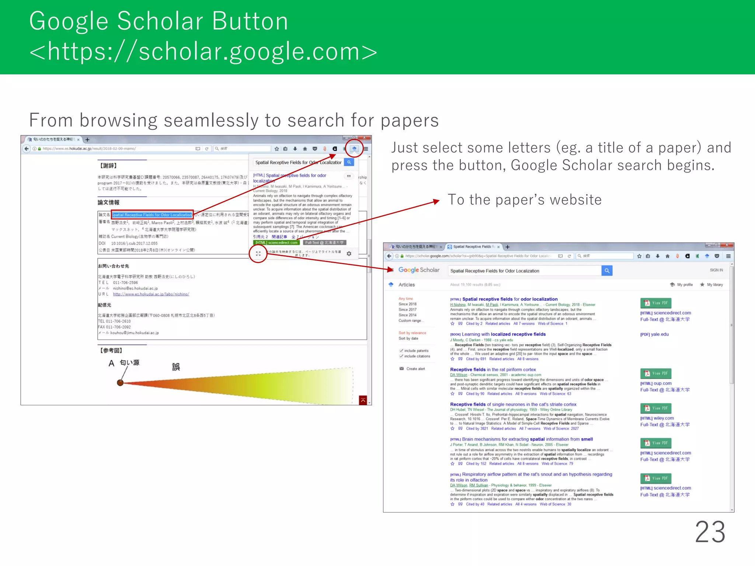Open 'Receptive fields in the rat piriform cortex'
Viewport: 755px width, 566px height.
[493, 370]
